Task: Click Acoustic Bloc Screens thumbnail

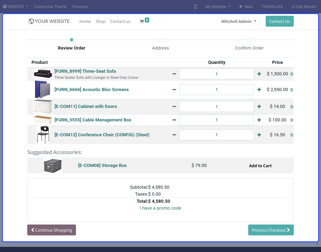Action: tap(43, 89)
